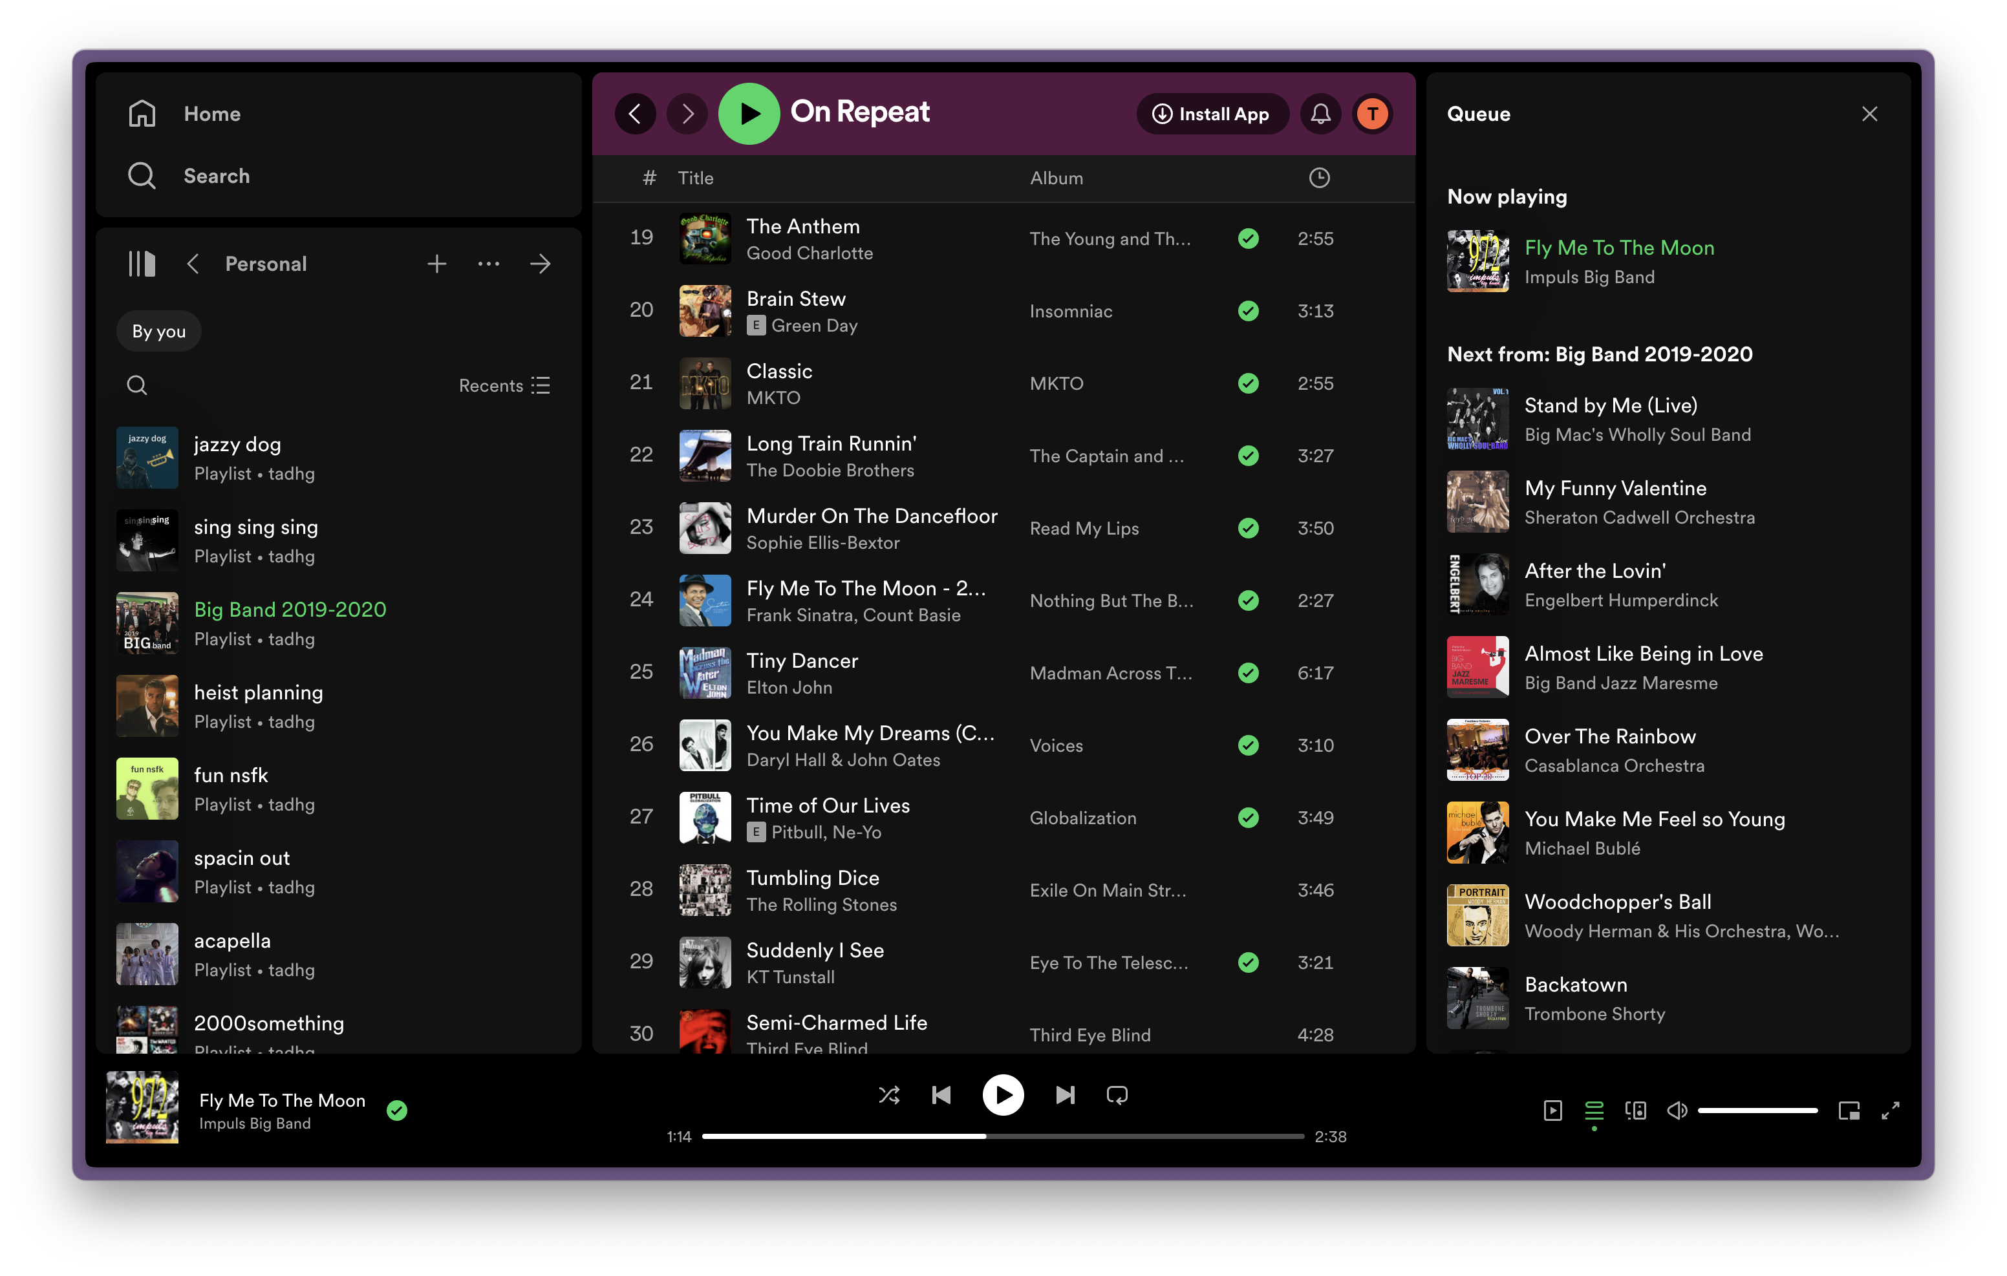Sort tracks by the Title column

click(x=695, y=178)
